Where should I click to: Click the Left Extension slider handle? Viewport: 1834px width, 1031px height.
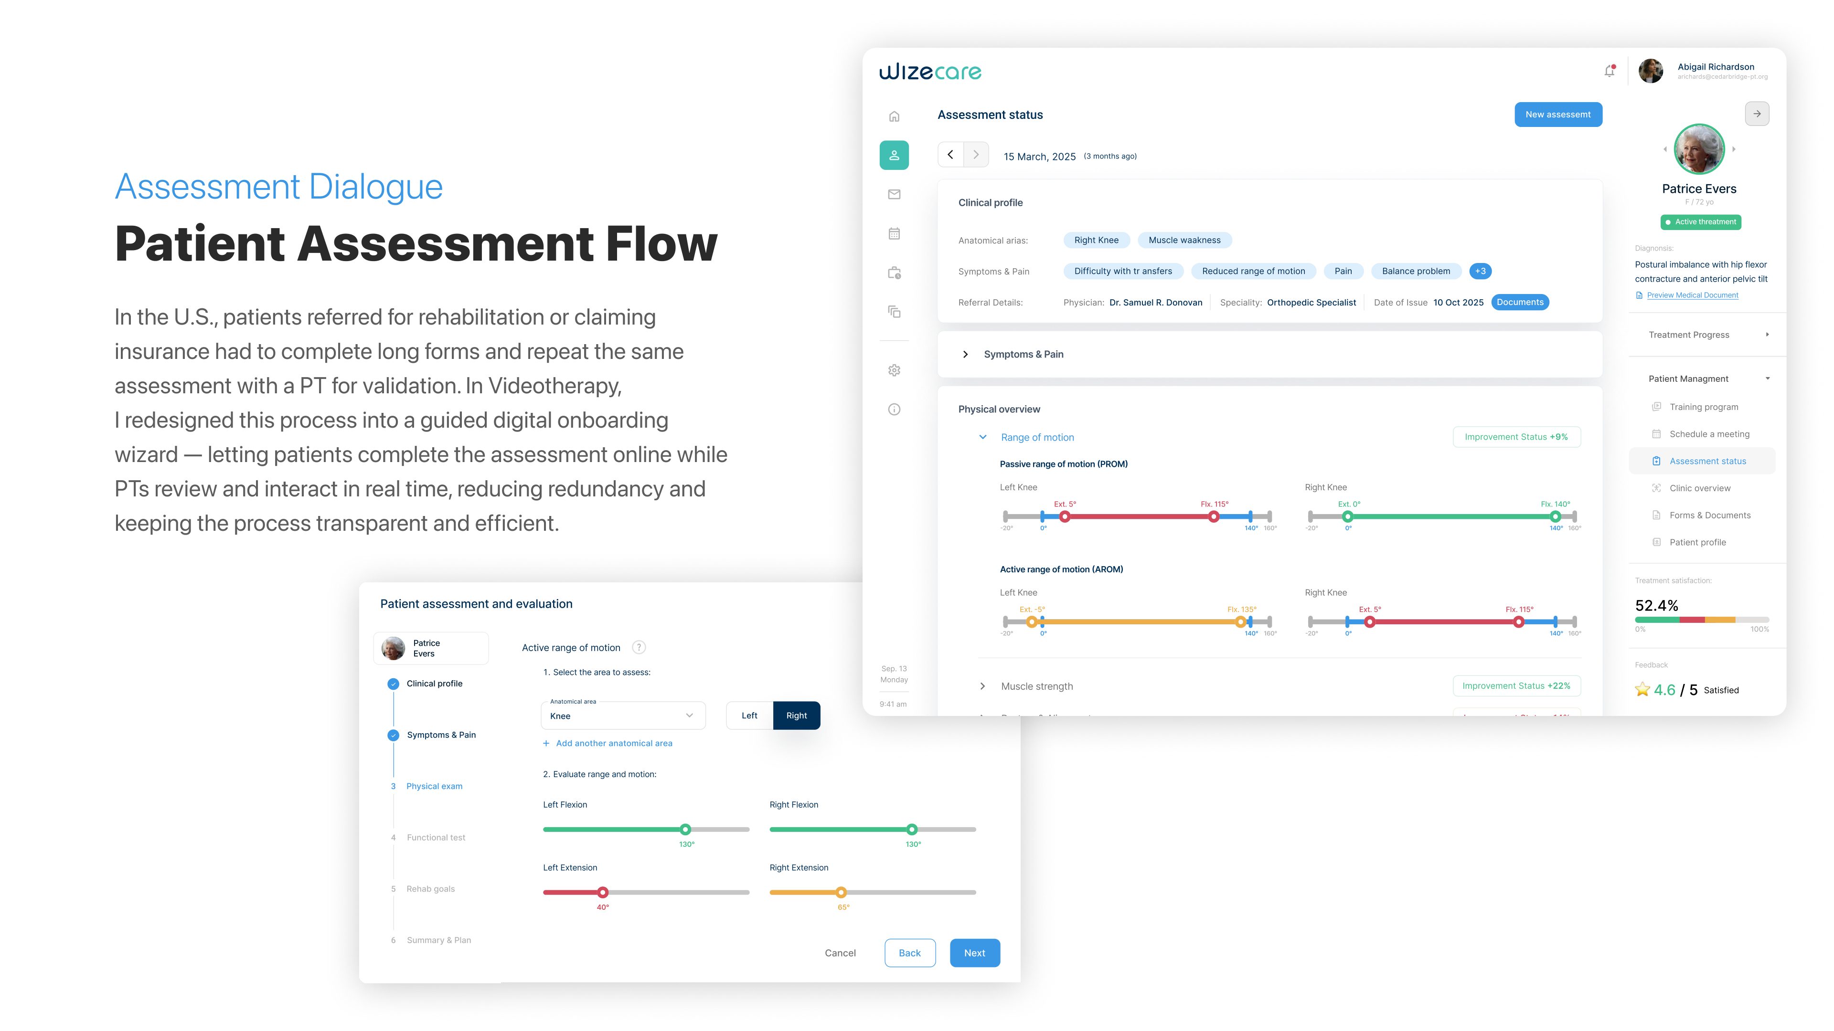coord(603,892)
